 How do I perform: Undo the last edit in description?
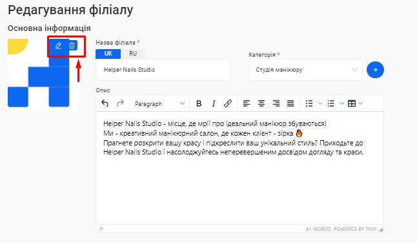pyautogui.click(x=105, y=103)
